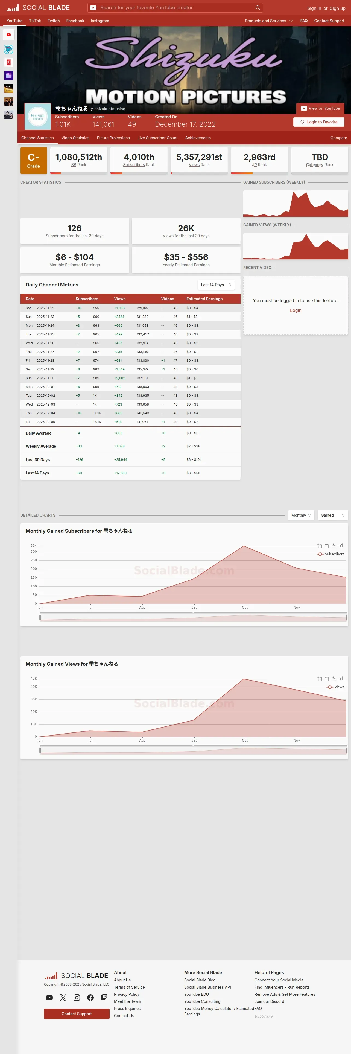The width and height of the screenshot is (351, 1054).
Task: Select the Twitch platform tab
Action: [x=54, y=21]
